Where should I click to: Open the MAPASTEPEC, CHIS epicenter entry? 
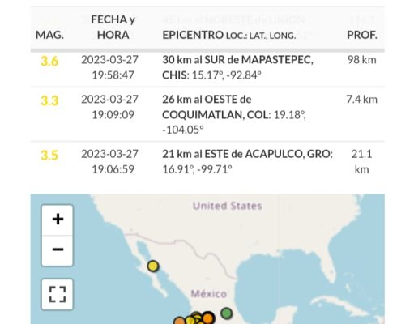[237, 67]
